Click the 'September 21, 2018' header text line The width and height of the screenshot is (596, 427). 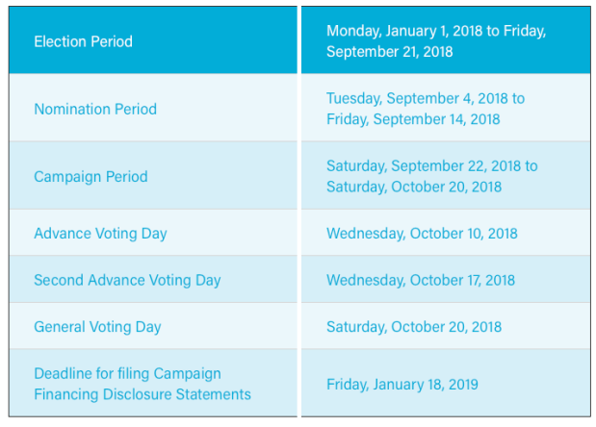pos(389,52)
